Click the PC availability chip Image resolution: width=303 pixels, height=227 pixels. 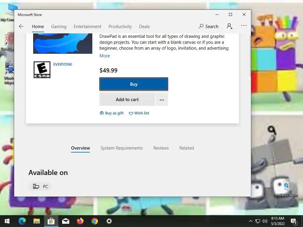tap(40, 187)
